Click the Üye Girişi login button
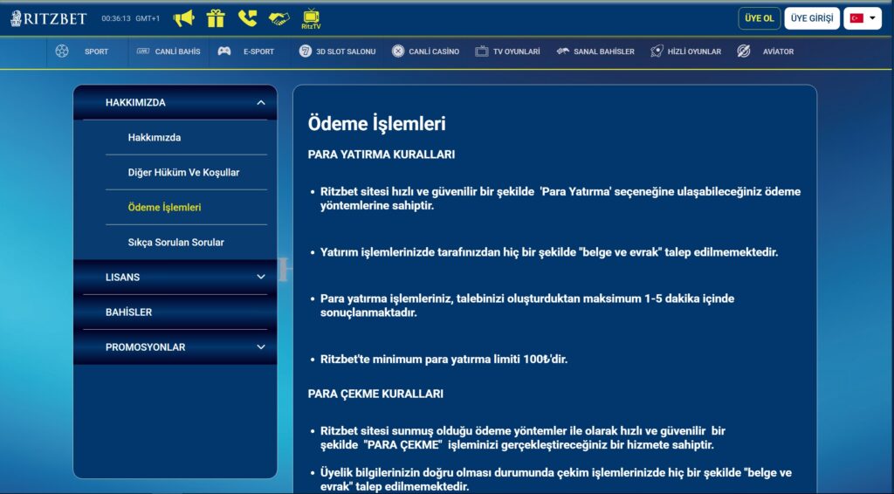894x494 pixels. pyautogui.click(x=812, y=18)
